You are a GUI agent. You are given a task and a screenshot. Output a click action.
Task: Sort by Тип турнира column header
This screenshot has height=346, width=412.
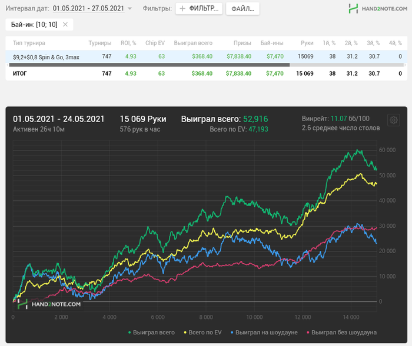29,43
